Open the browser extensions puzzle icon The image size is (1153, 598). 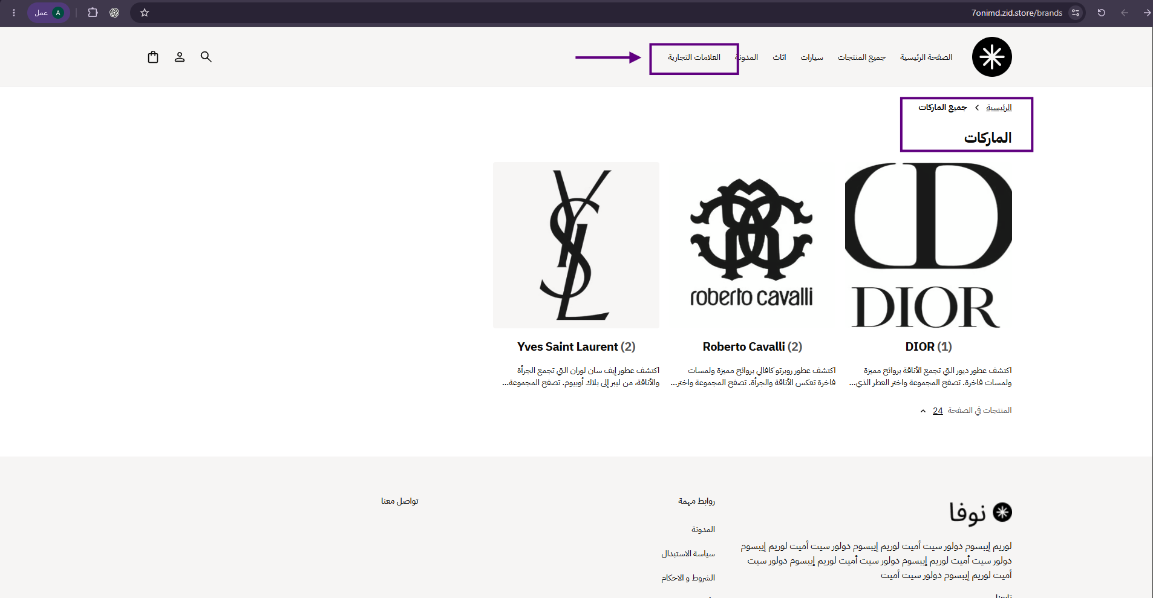93,13
